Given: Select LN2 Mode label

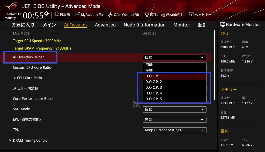Looking at the screenshot, I should coord(21,33).
